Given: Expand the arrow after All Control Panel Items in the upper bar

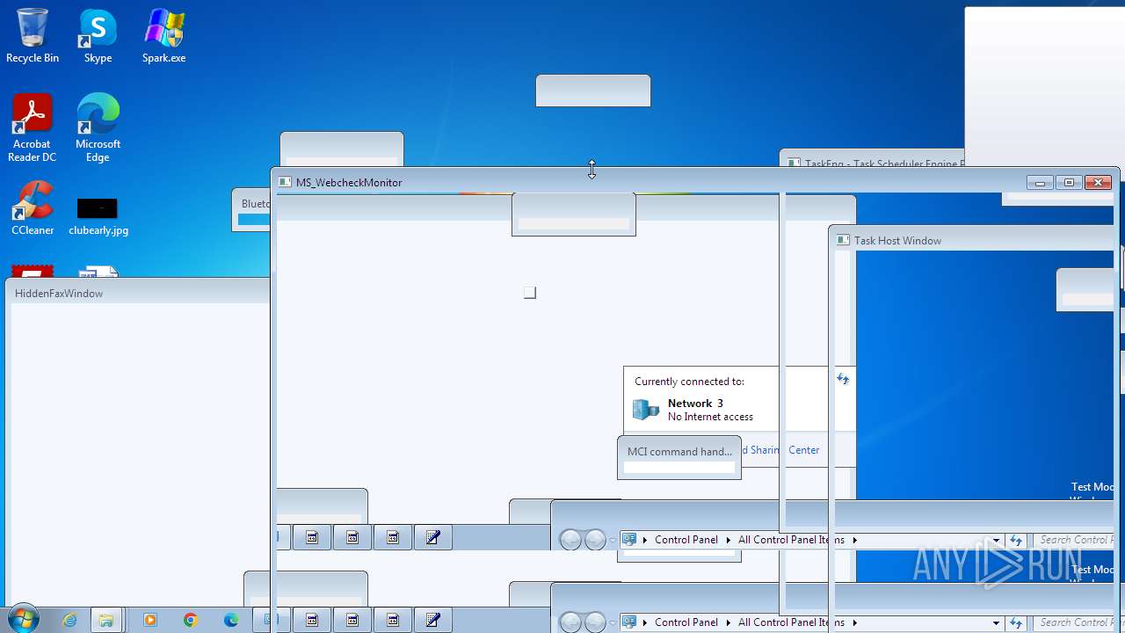Looking at the screenshot, I should pyautogui.click(x=854, y=540).
